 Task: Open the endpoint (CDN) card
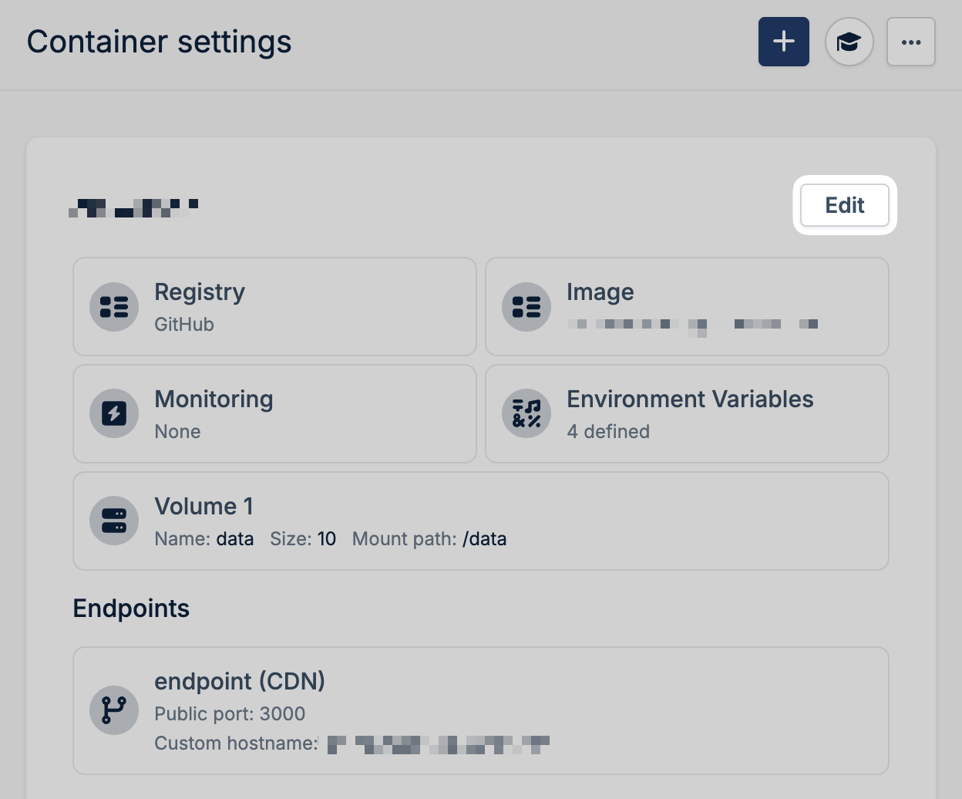click(481, 710)
